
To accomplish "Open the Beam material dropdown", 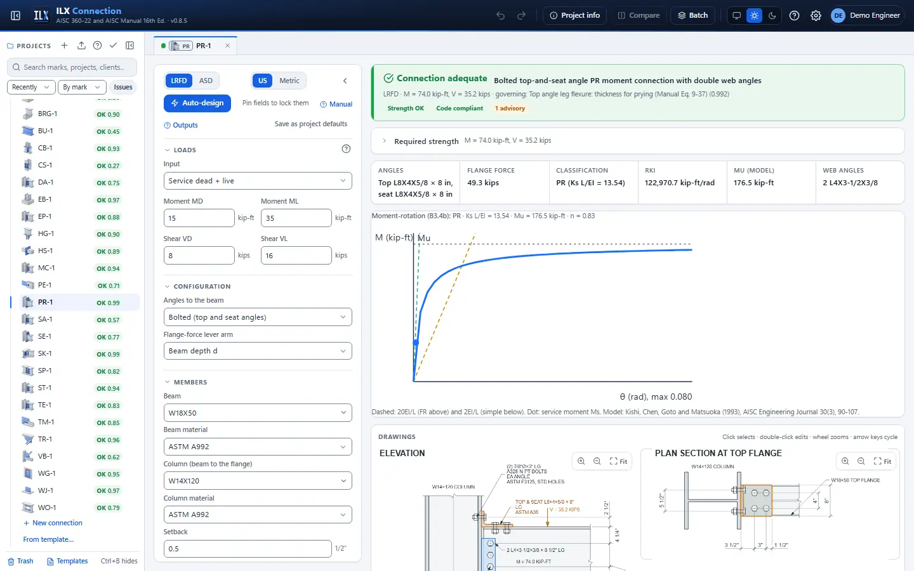I will point(258,447).
